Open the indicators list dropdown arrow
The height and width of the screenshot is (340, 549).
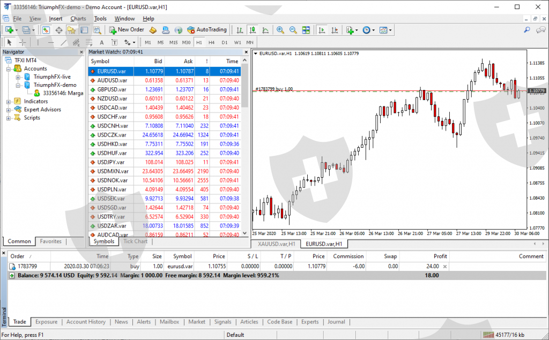(x=357, y=30)
